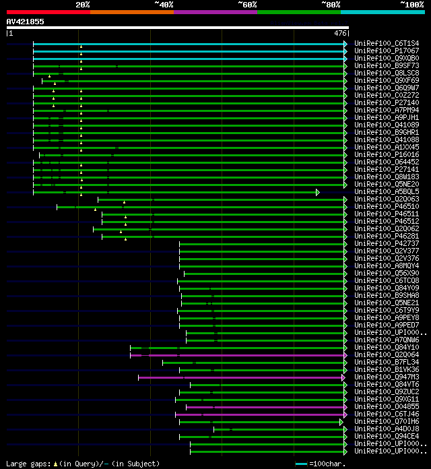Click the yellow query gap marker under the Q2Q063 bar
The height and width of the screenshot is (469, 431).
point(124,202)
